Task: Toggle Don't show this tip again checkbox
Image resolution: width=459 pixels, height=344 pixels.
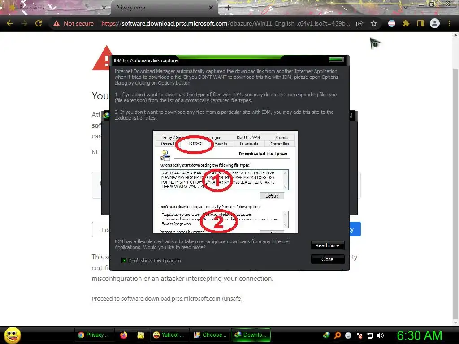Action: coord(125,261)
